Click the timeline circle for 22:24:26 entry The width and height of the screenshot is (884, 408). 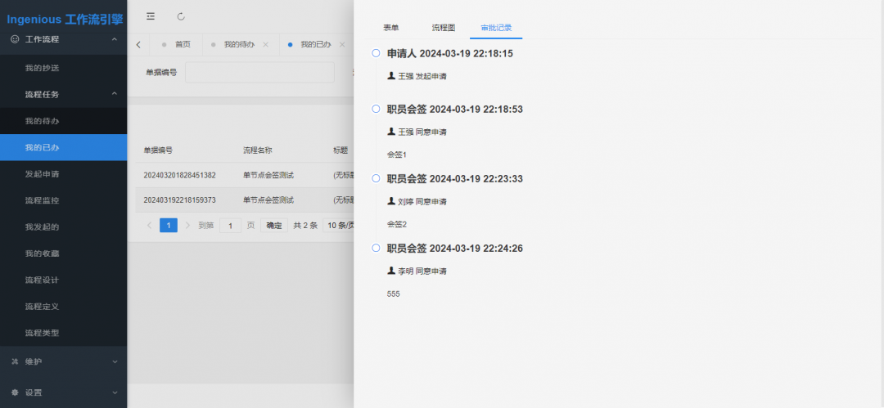click(x=376, y=248)
